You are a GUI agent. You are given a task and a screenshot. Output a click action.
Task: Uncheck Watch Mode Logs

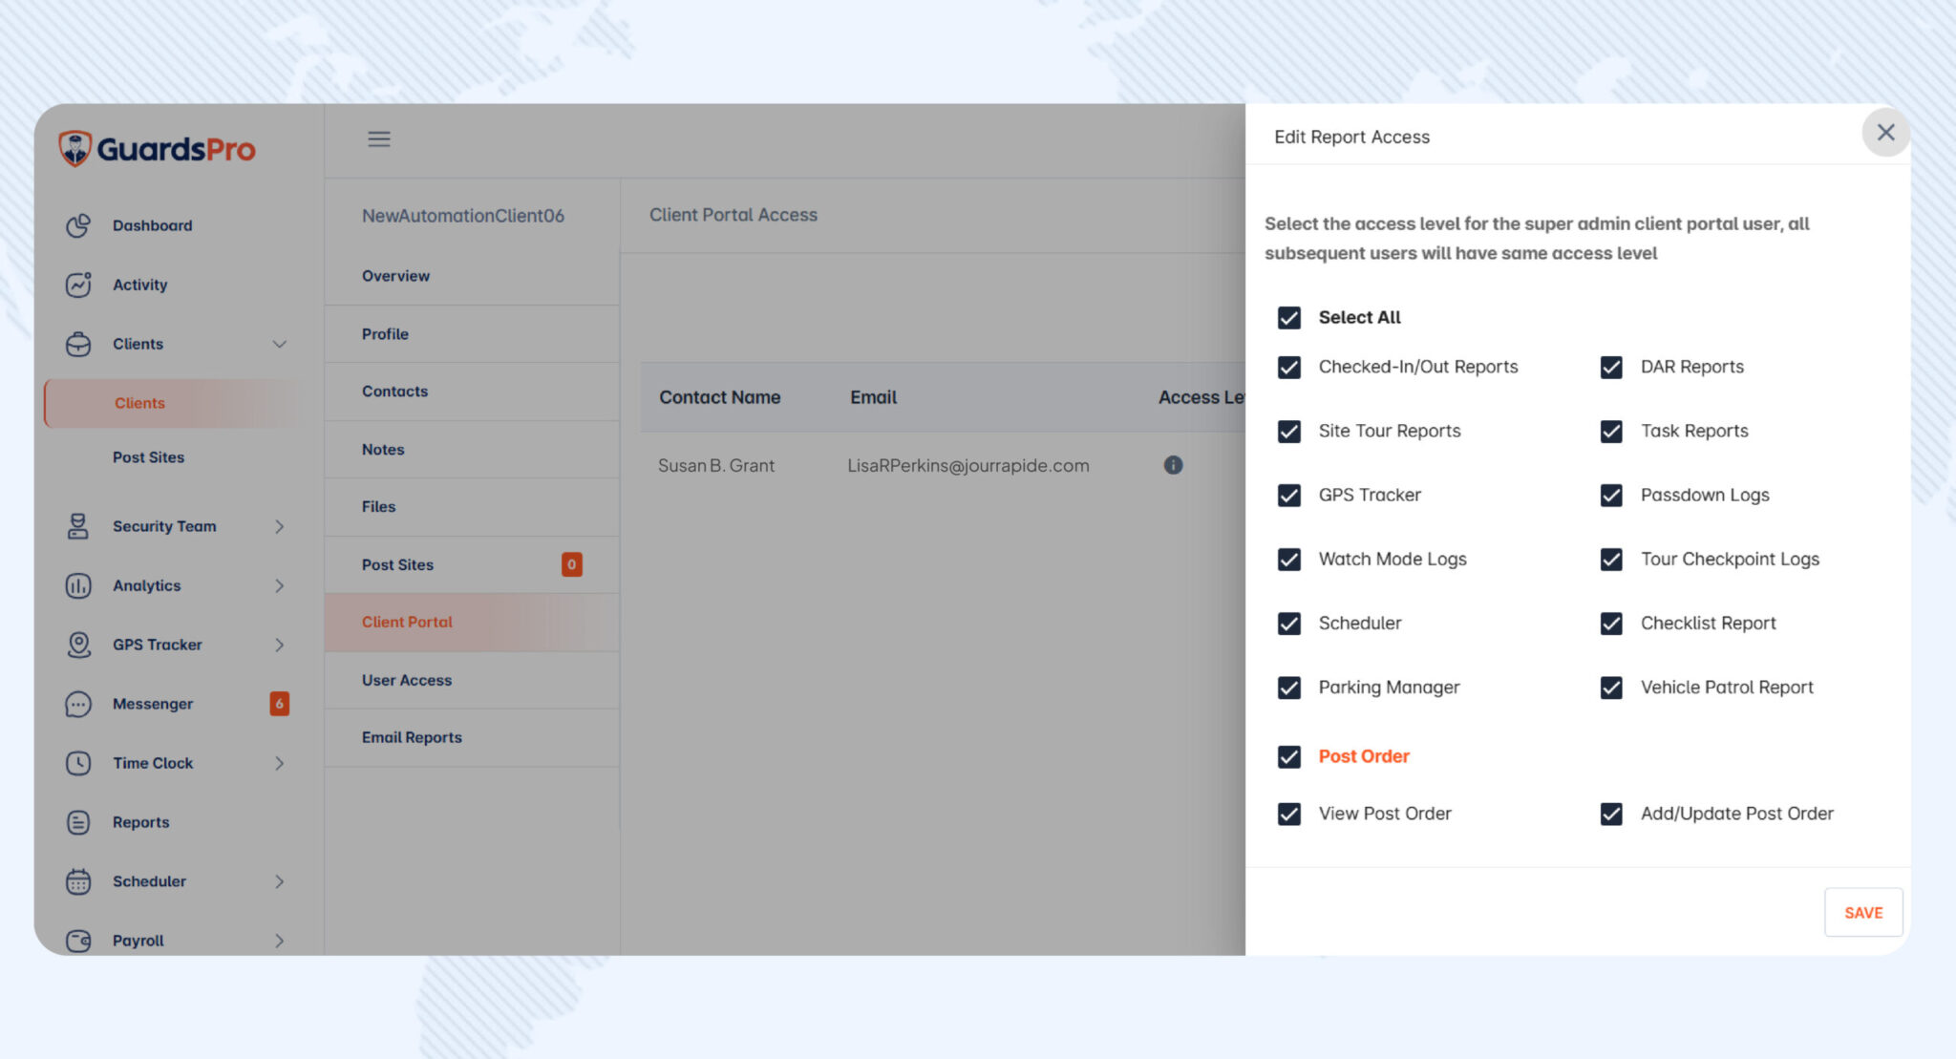click(x=1289, y=559)
